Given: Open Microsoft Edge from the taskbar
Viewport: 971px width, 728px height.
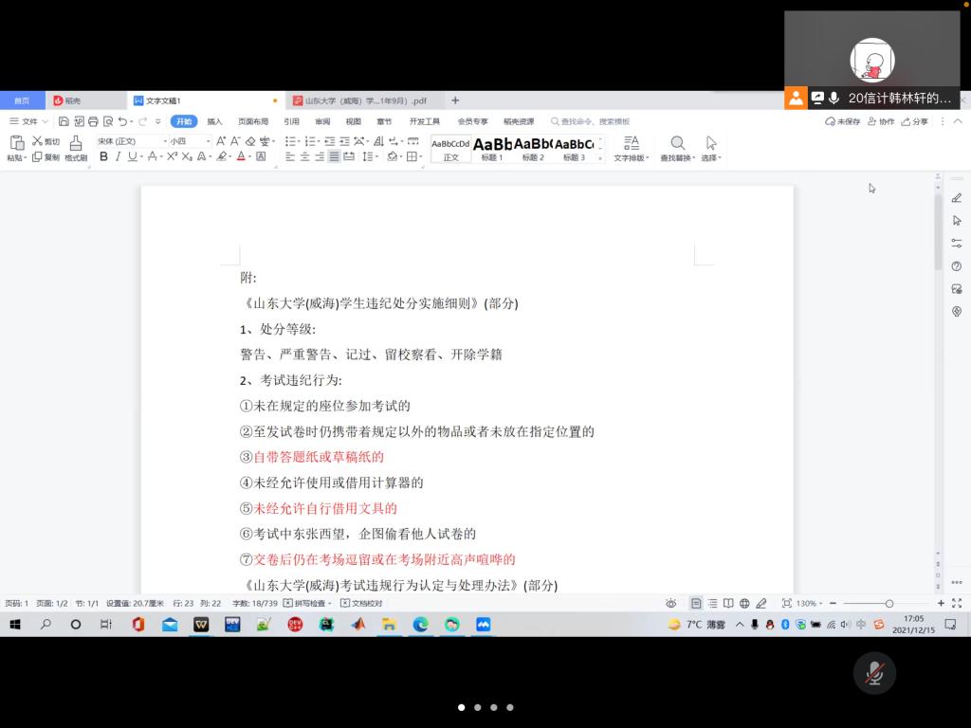Looking at the screenshot, I should click(x=420, y=625).
